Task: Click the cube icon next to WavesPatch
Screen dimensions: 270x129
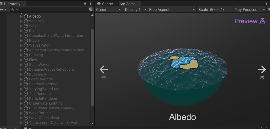Action: [26, 45]
